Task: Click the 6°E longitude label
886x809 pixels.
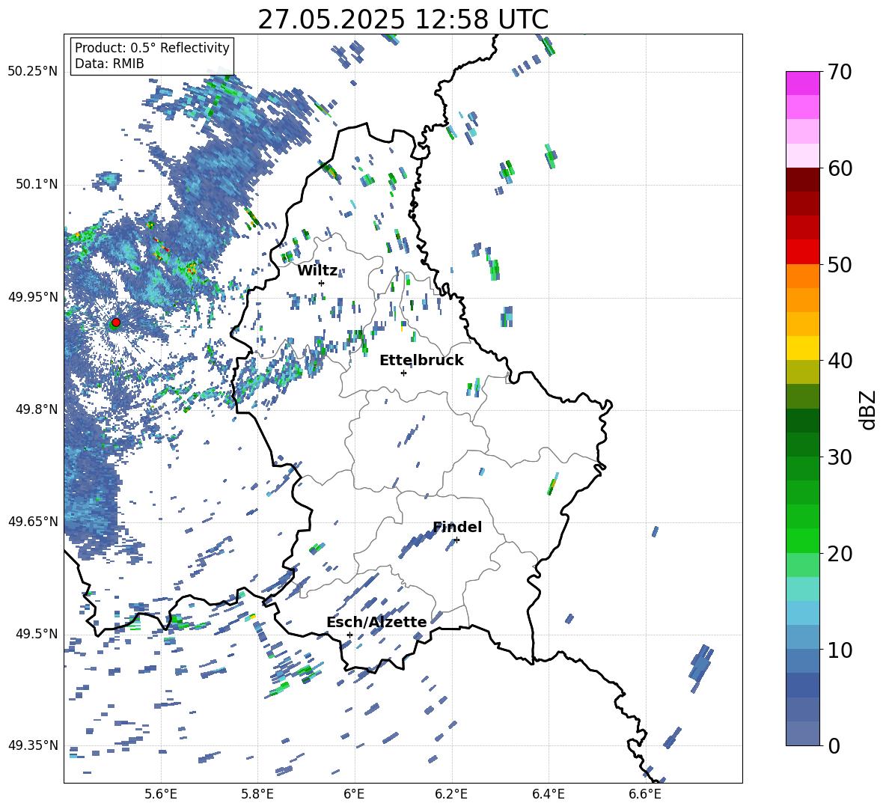Action: pos(354,795)
